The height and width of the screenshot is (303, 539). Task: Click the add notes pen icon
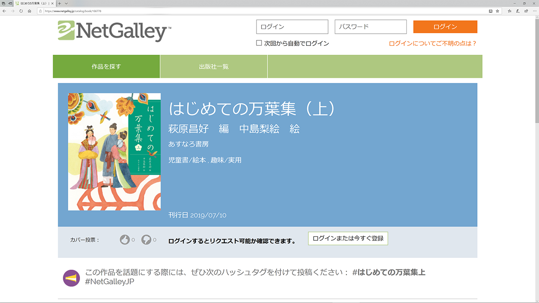click(518, 11)
